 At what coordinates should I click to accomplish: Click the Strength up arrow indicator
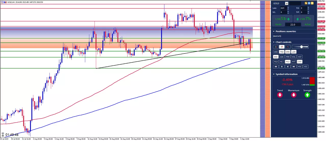307,95
